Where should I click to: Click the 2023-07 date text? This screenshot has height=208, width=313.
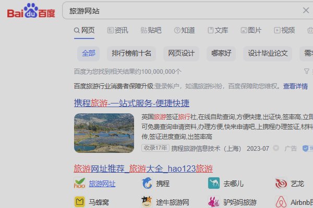pos(258,149)
